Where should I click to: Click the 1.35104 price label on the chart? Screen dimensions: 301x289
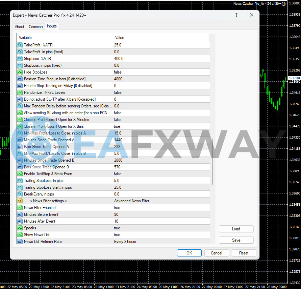(295, 78)
